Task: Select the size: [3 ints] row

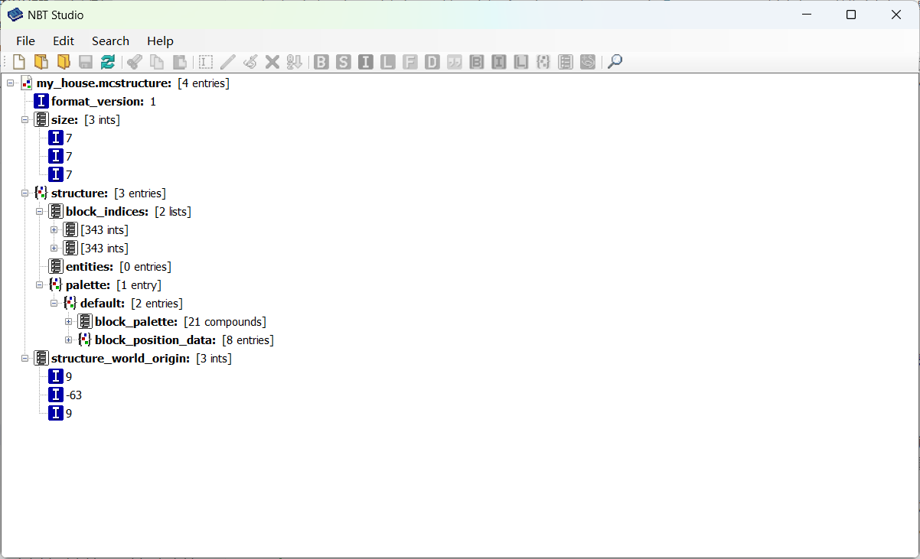Action: [x=77, y=119]
